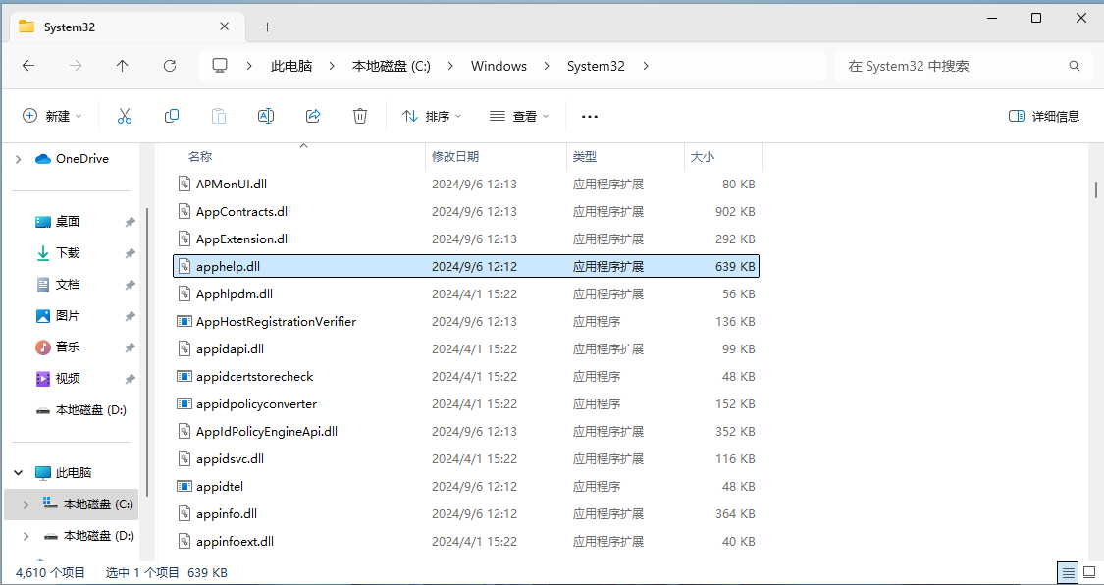This screenshot has width=1104, height=585.
Task: Open pinned 本地磁盘 (D:) below 视频
Action: [81, 409]
